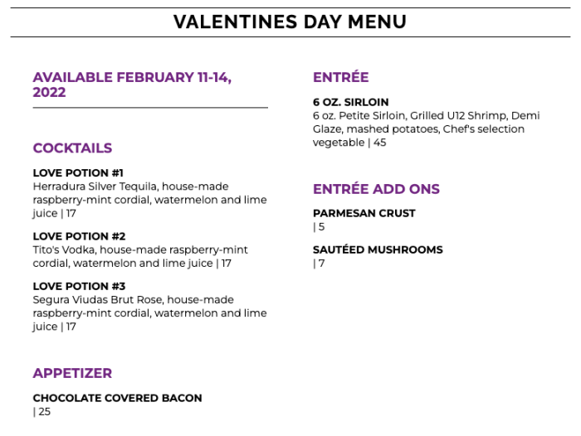Select the Love Potion #3 item name

point(79,286)
